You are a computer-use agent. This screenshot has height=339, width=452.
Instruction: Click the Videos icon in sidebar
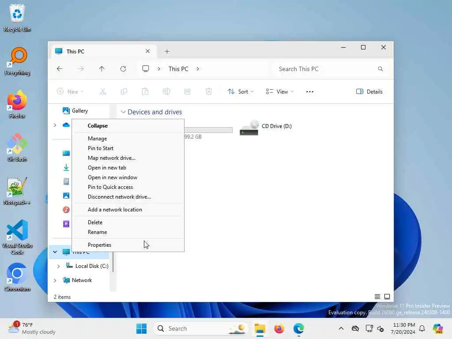[66, 224]
